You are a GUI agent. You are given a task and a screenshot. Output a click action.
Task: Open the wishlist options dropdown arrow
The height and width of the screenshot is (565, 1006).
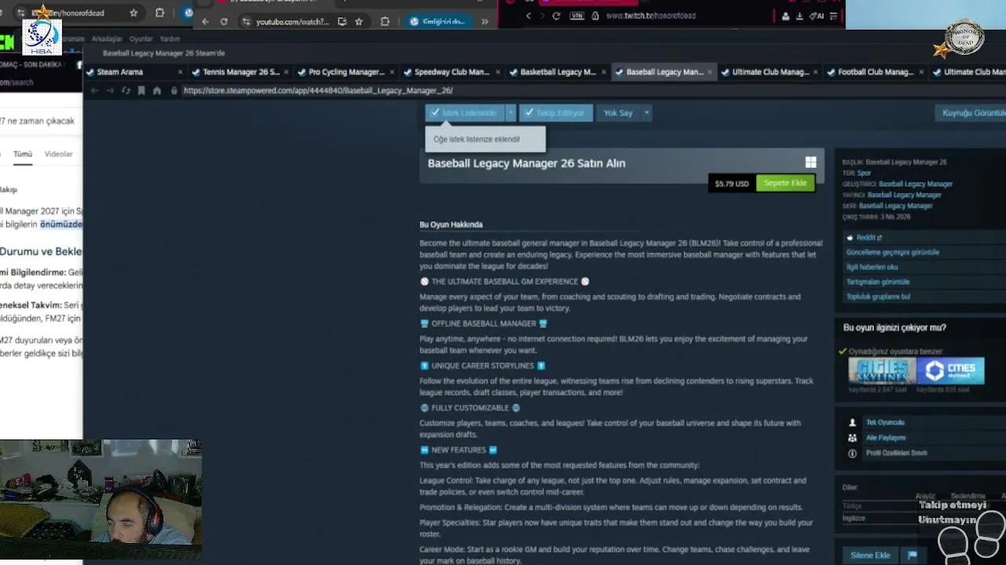click(x=510, y=113)
